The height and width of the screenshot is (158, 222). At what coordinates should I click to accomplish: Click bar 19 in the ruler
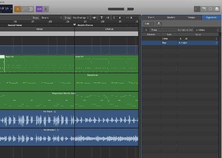[15, 22]
